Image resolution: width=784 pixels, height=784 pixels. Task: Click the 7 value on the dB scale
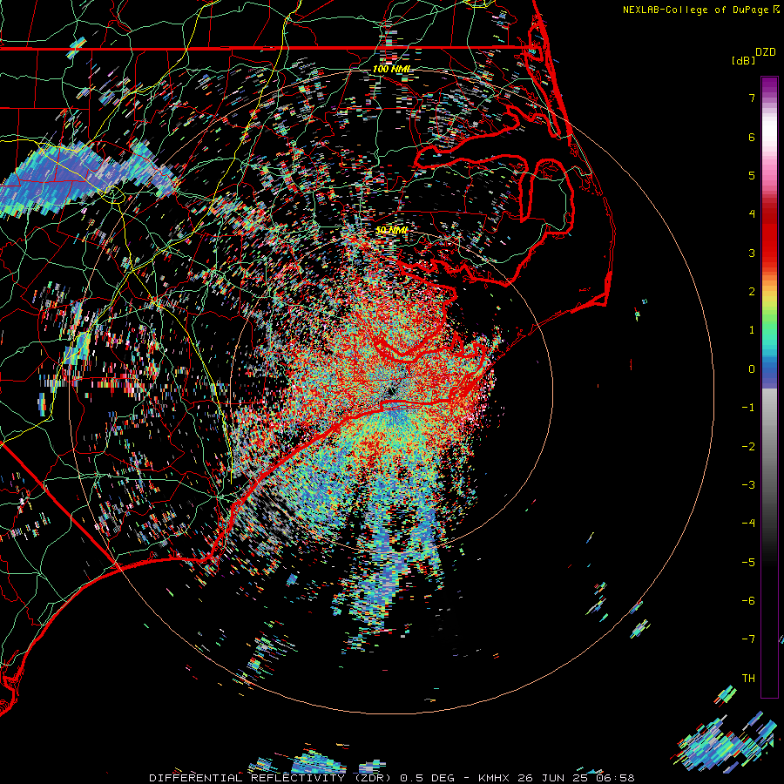pos(752,98)
